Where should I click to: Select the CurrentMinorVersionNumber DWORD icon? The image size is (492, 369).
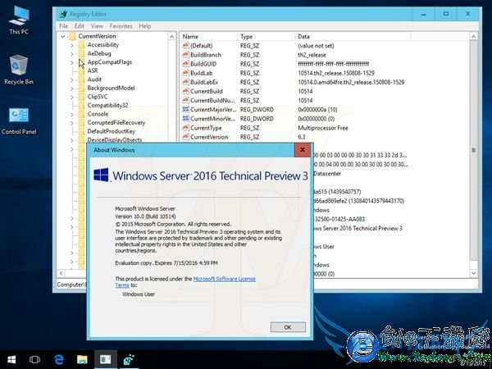point(185,119)
